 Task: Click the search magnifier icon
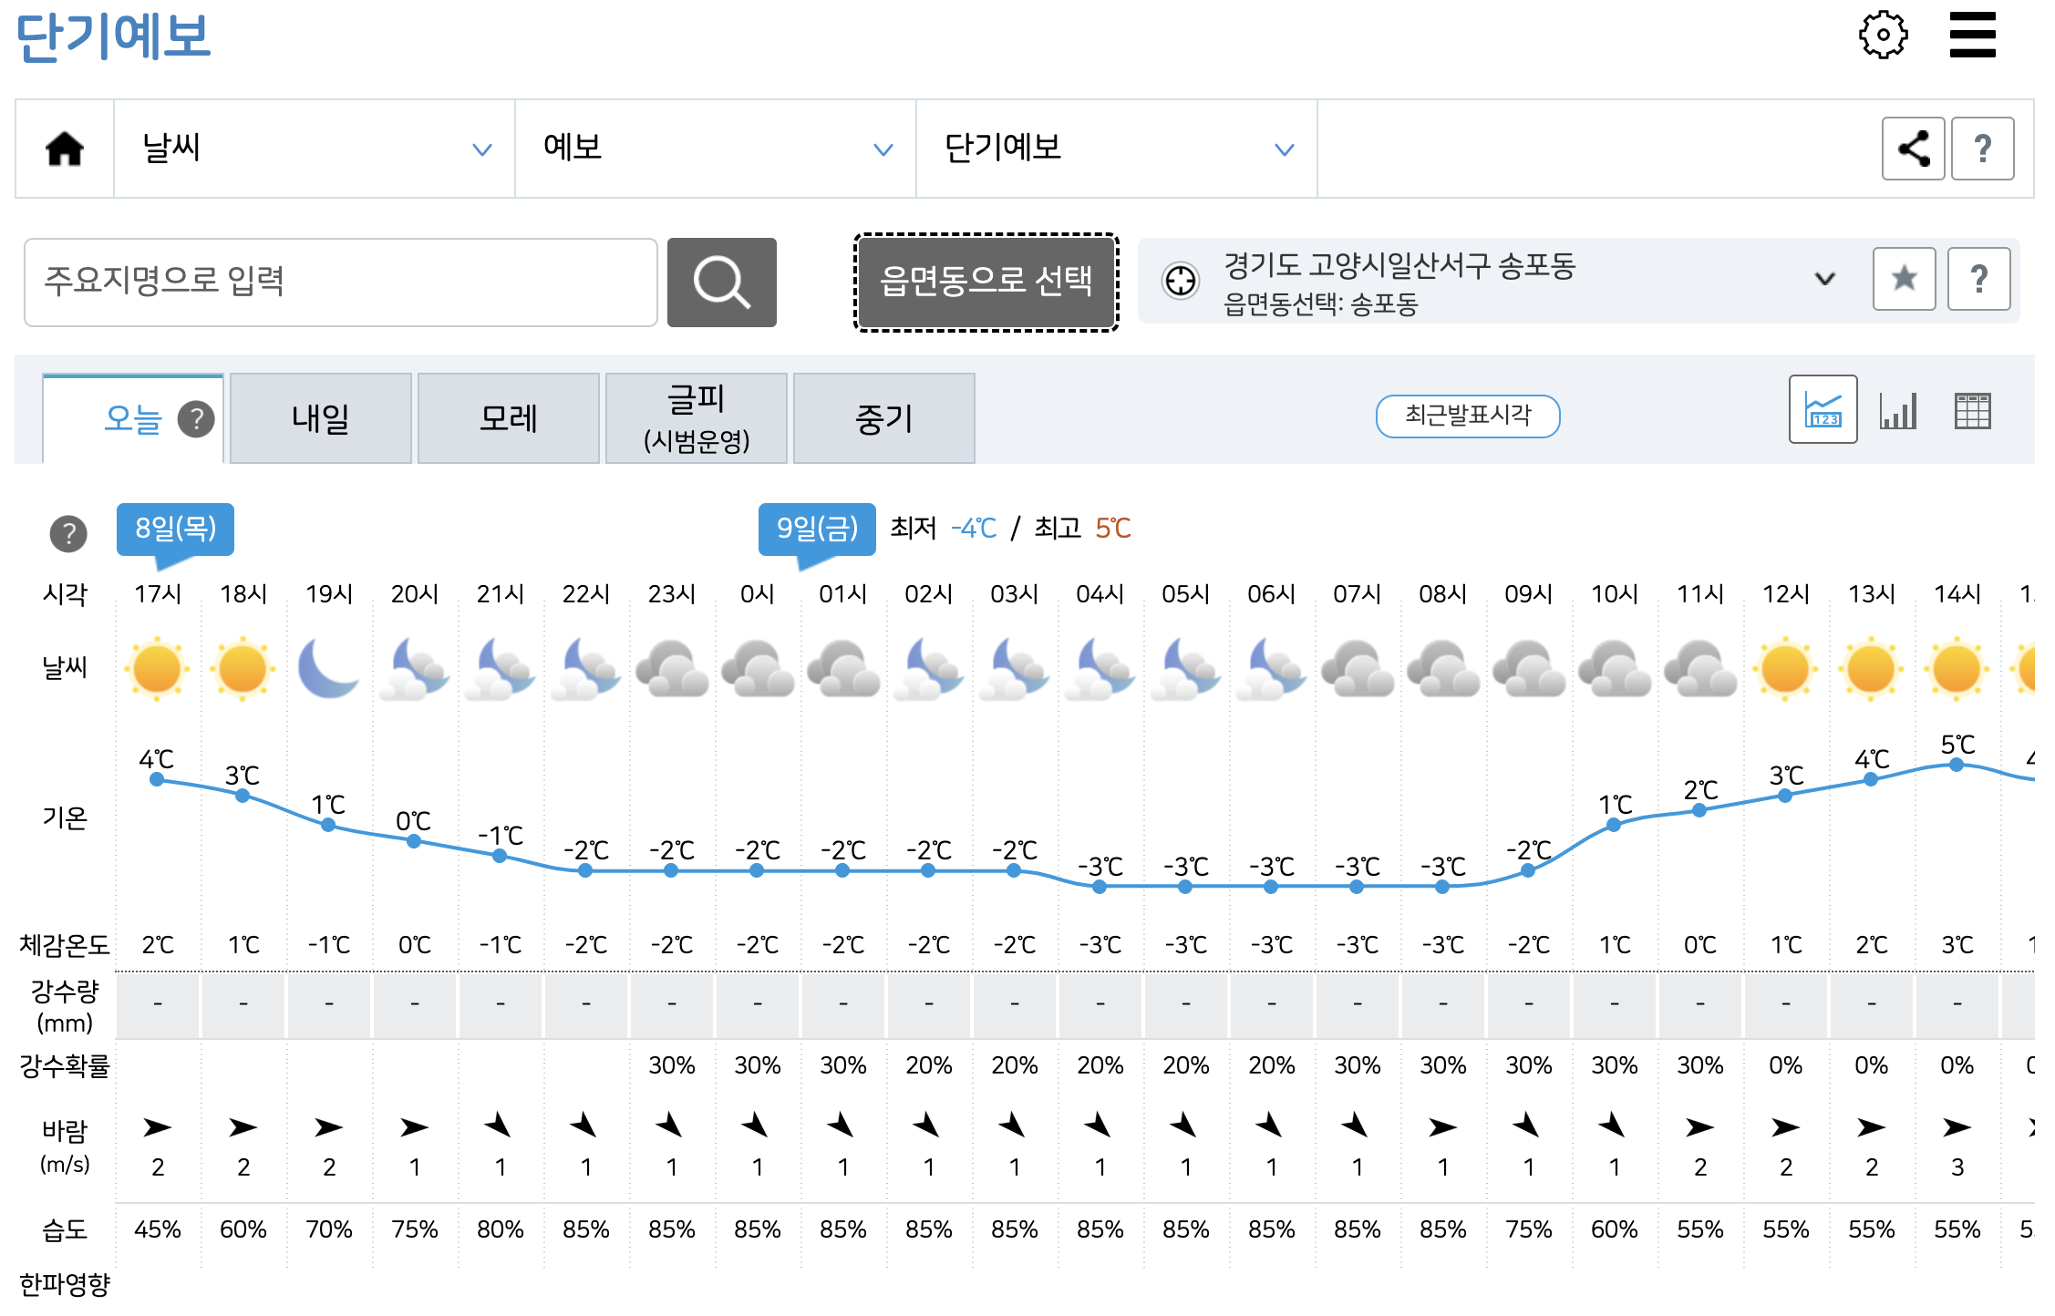[721, 282]
